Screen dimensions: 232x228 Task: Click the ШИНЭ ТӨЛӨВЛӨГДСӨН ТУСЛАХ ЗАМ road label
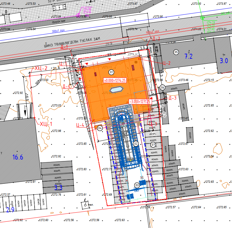(72, 41)
